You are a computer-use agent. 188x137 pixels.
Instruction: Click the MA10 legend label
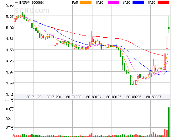(x=99, y=2)
